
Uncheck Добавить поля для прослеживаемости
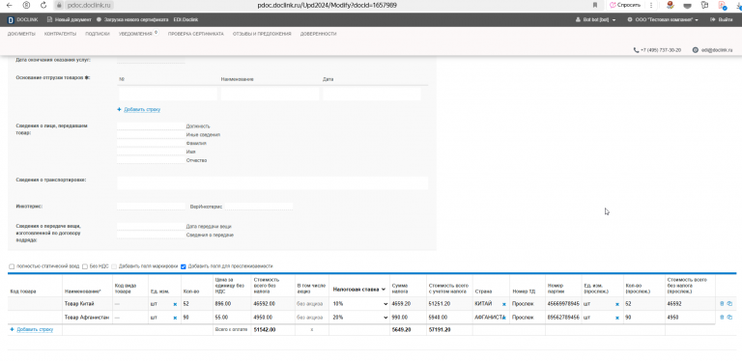coord(184,266)
